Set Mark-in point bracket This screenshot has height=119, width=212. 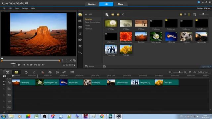pos(63,60)
